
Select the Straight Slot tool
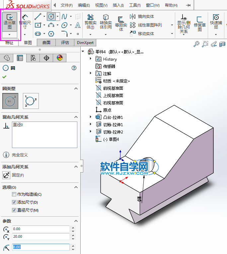[x=38, y=34]
